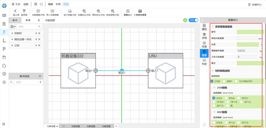This screenshot has height=128, width=266.
Task: Open the 重量 panel in the right sidebar
Action: (x=204, y=53)
